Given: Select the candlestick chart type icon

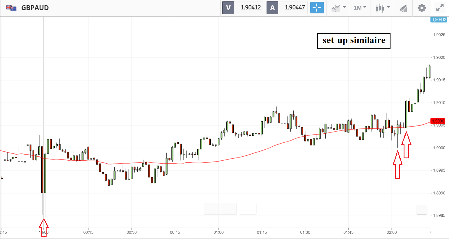Looking at the screenshot, I should click(x=379, y=8).
